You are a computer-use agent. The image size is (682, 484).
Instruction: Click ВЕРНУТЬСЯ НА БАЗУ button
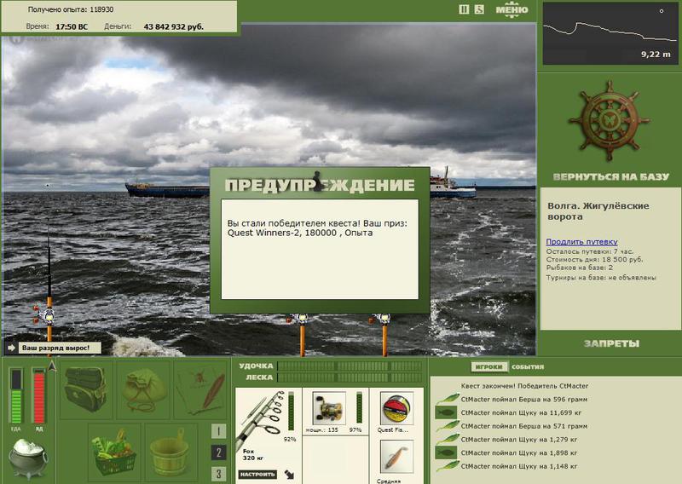click(x=610, y=176)
